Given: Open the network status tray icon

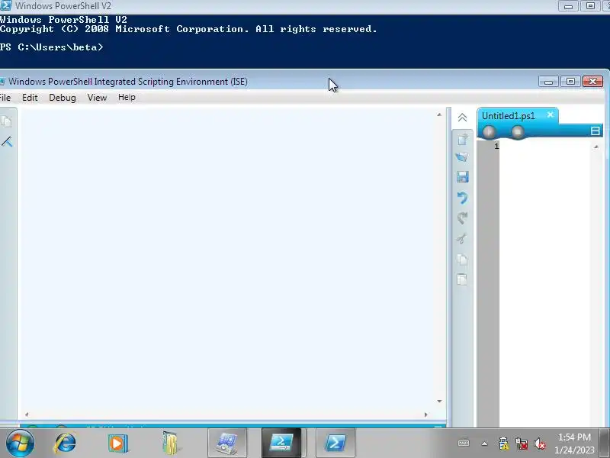Looking at the screenshot, I should point(522,443).
